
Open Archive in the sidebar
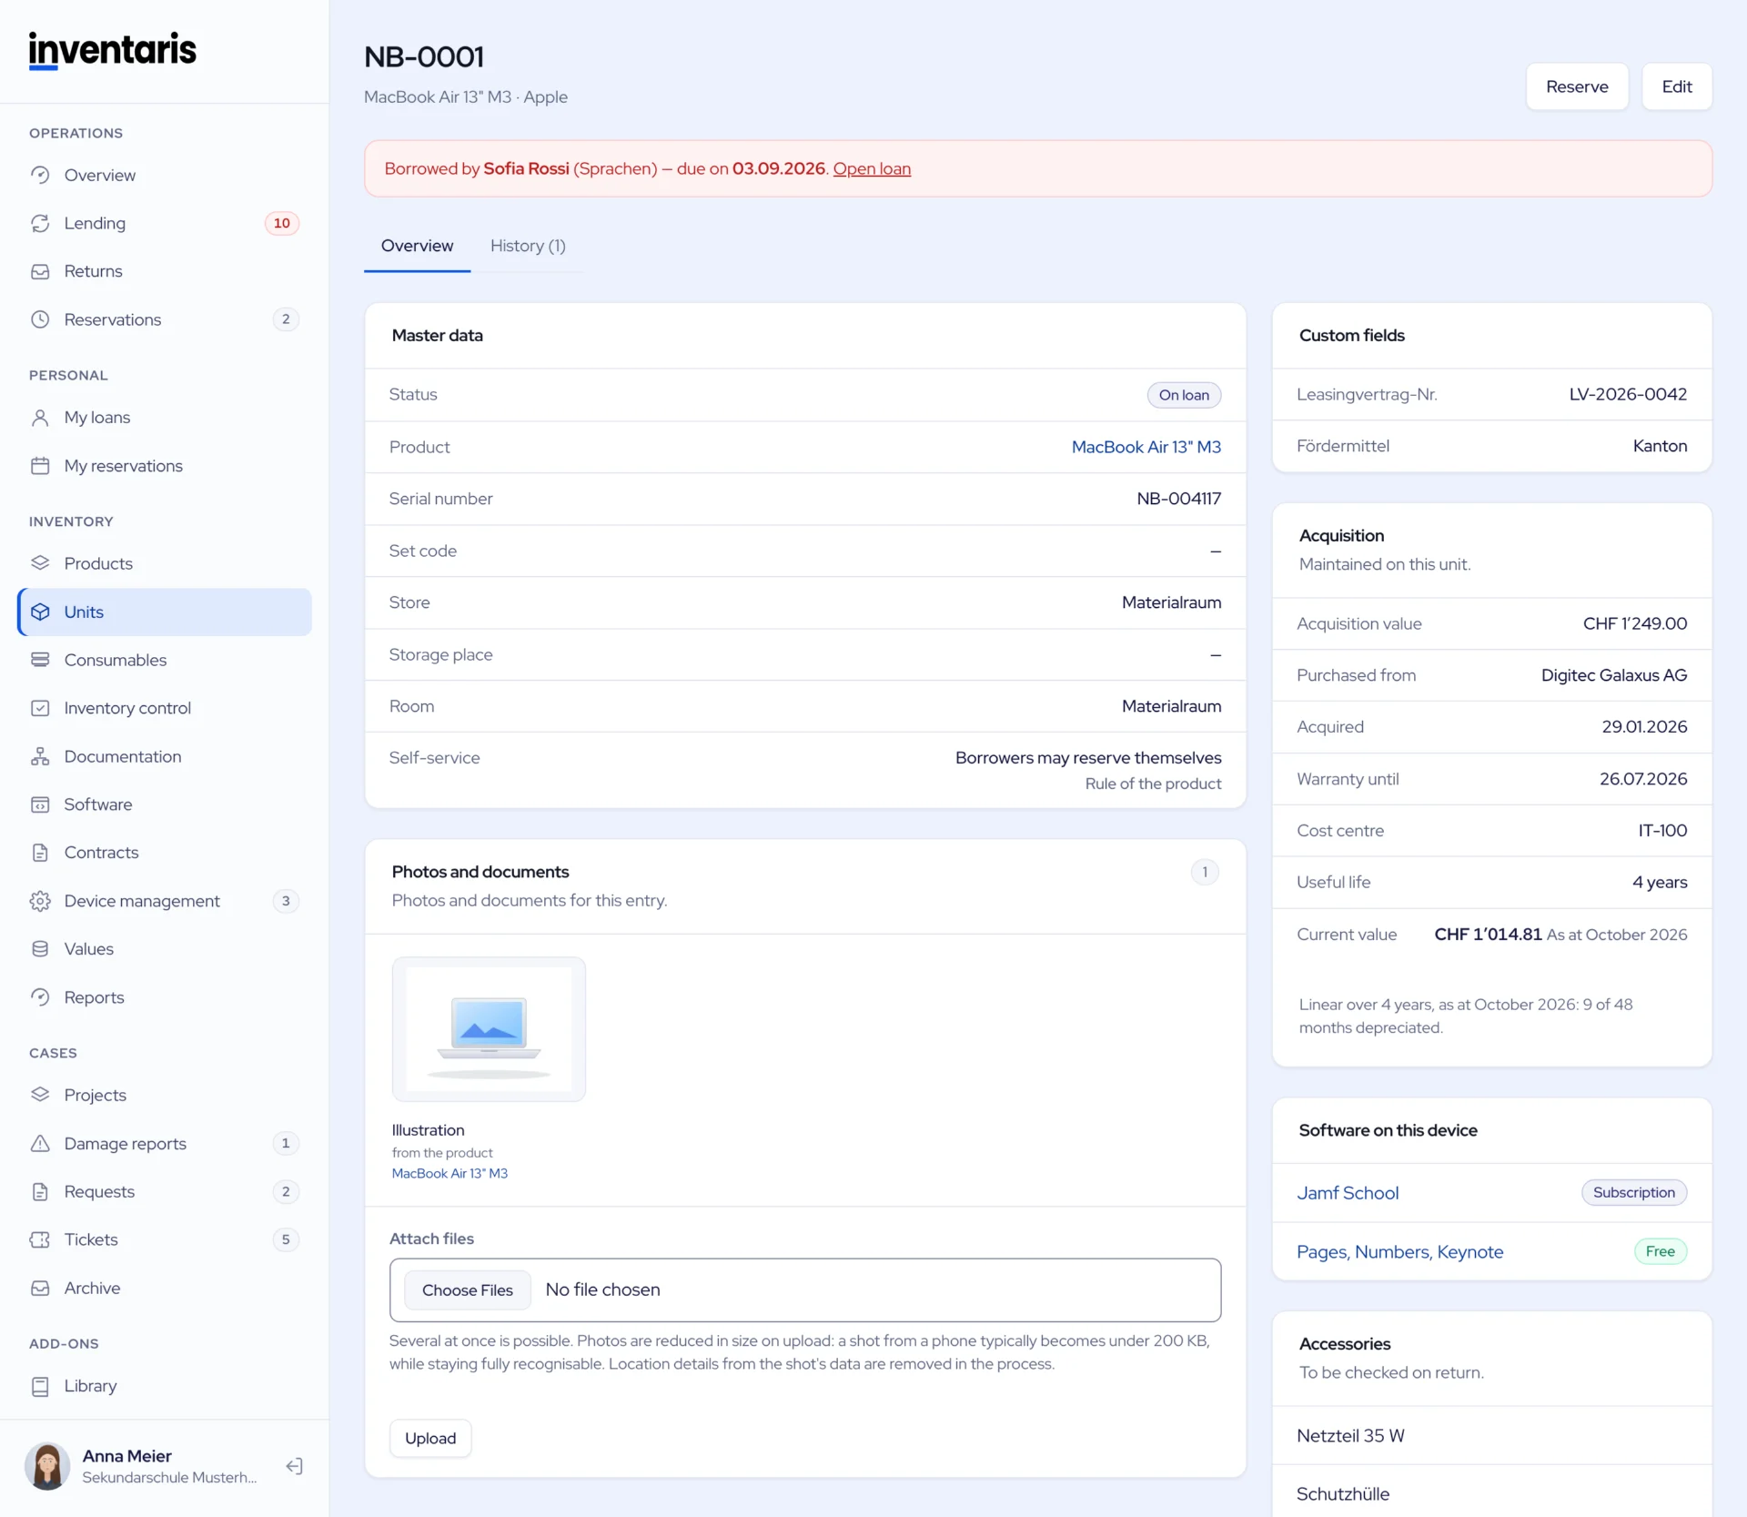[x=165, y=1288]
